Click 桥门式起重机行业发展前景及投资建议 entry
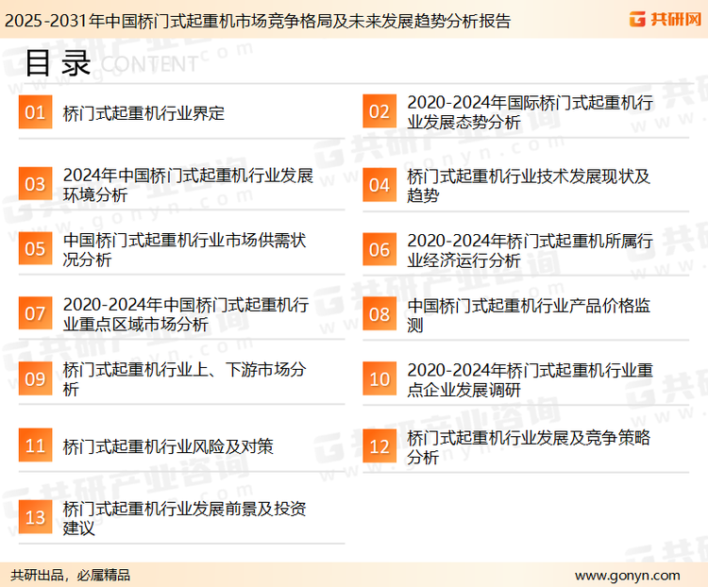 [x=184, y=517]
